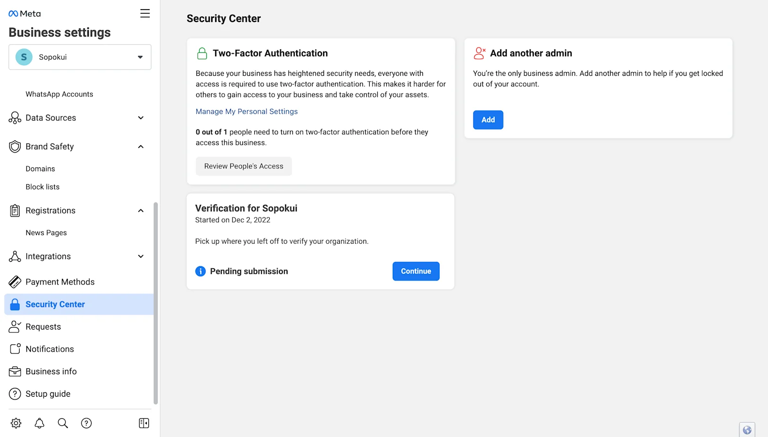Viewport: 768px width, 437px height.
Task: Click the Pending submission info icon
Action: pyautogui.click(x=201, y=272)
